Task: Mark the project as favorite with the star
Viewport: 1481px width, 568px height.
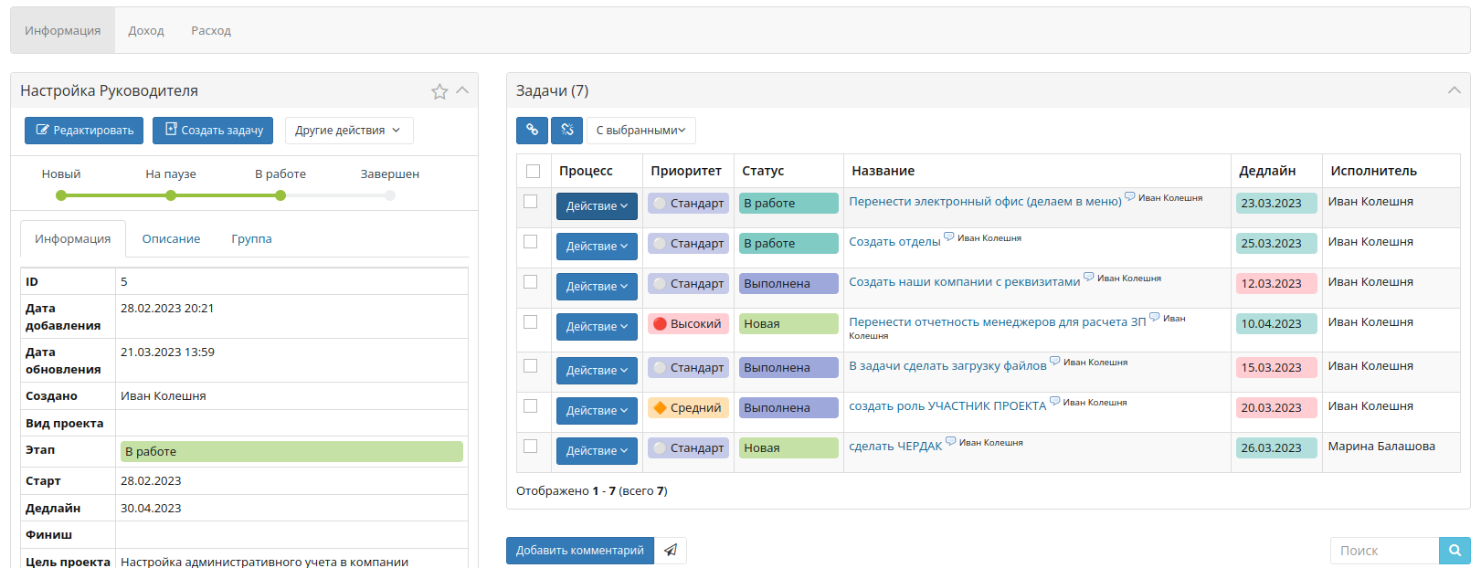Action: coord(439,91)
